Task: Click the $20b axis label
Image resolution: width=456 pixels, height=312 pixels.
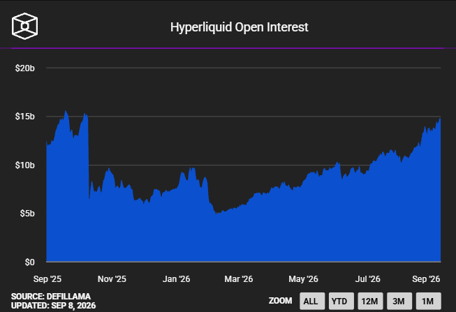Action: [x=24, y=68]
